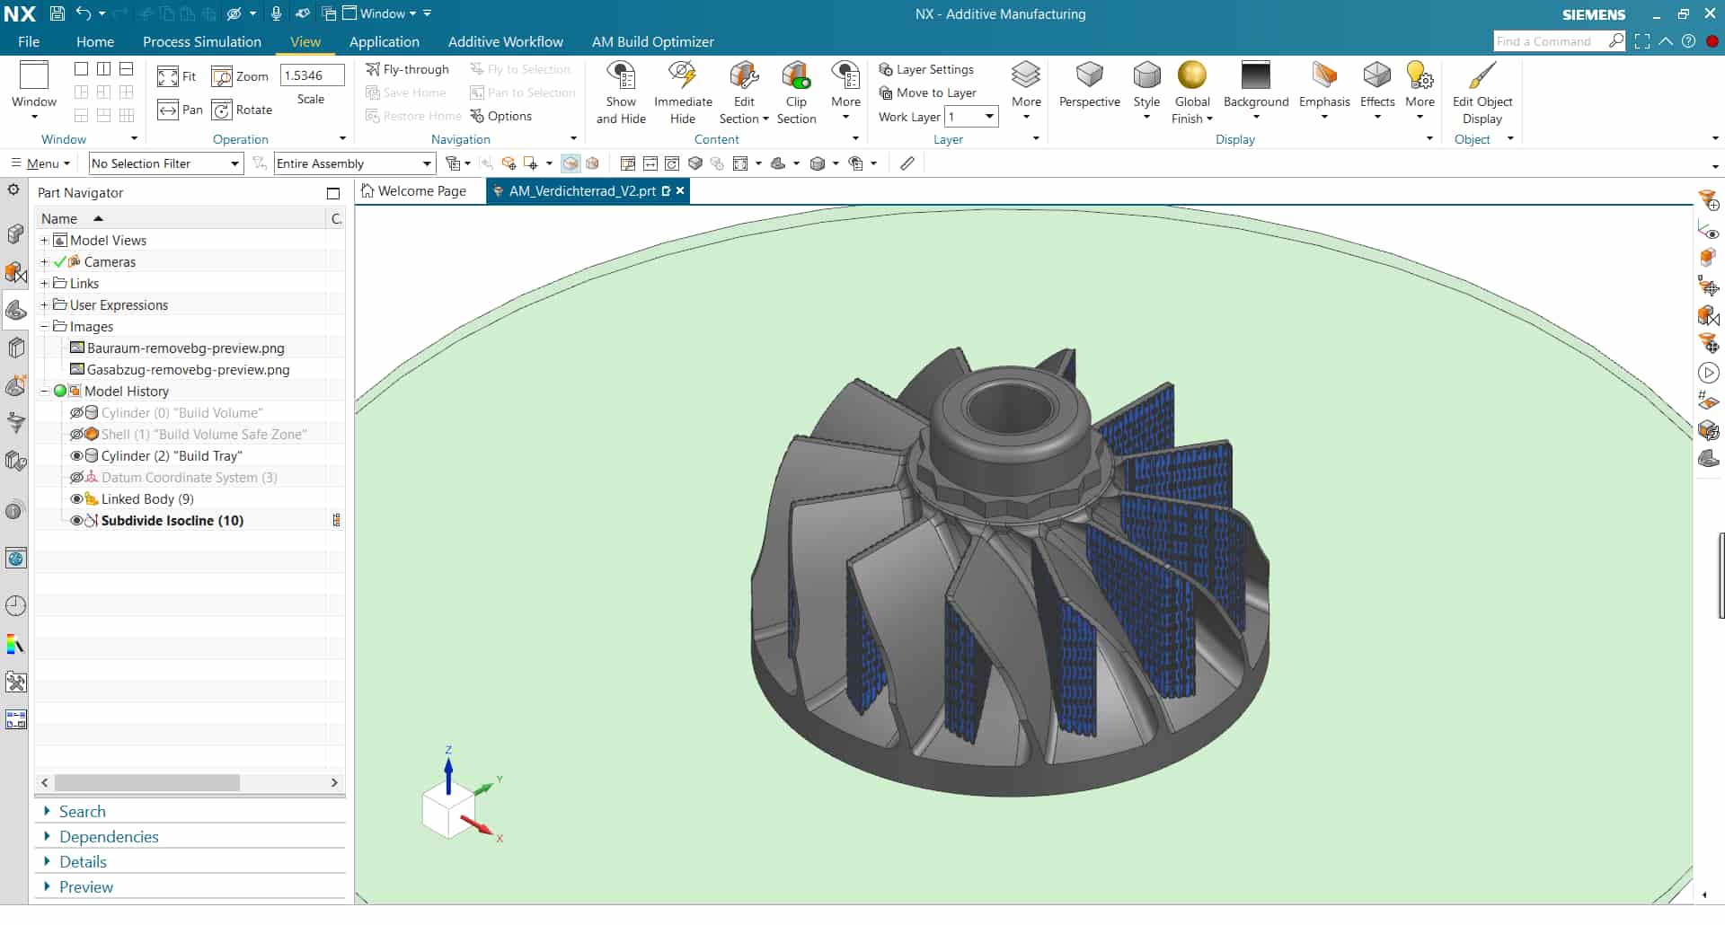Switch to the Process Simulation tab
The image size is (1725, 925).
point(202,41)
